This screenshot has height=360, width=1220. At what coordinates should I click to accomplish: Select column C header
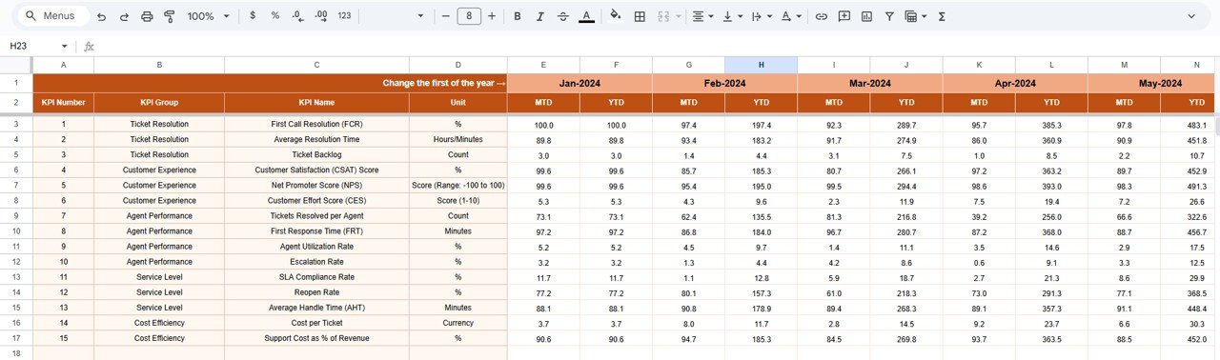pyautogui.click(x=316, y=65)
